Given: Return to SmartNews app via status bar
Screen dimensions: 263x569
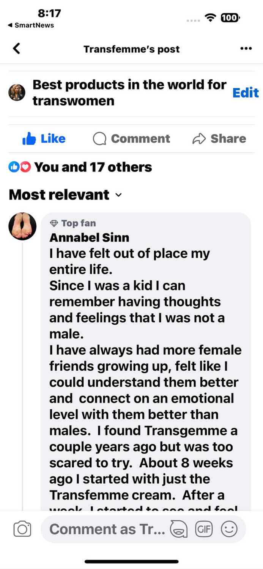Looking at the screenshot, I should (30, 25).
